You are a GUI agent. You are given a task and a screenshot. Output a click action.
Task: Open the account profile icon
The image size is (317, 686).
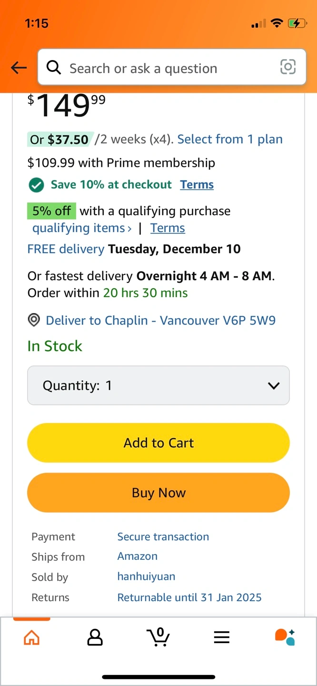click(95, 637)
